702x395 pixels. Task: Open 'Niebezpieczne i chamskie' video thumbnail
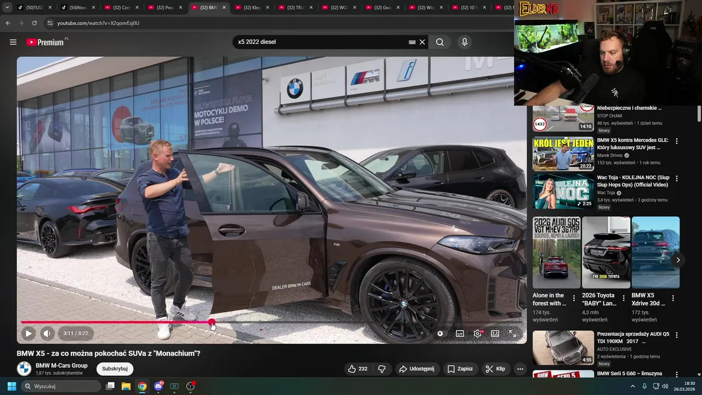pos(563,117)
